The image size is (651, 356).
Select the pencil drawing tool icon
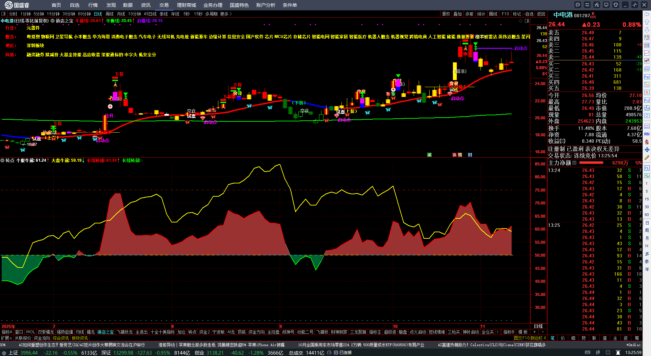click(x=647, y=157)
